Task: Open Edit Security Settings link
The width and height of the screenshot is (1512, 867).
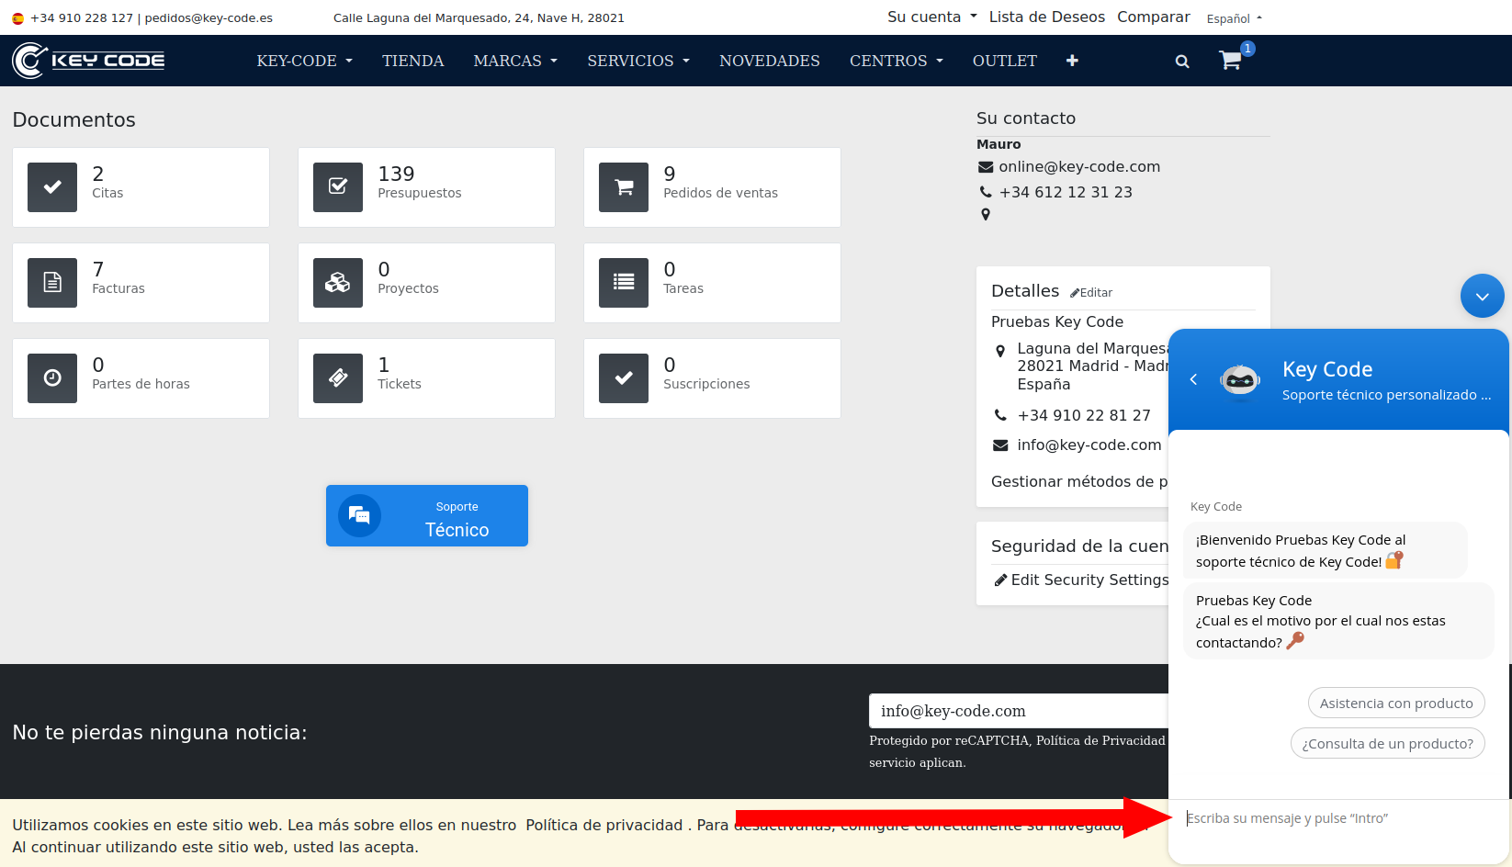Action: tap(1082, 580)
